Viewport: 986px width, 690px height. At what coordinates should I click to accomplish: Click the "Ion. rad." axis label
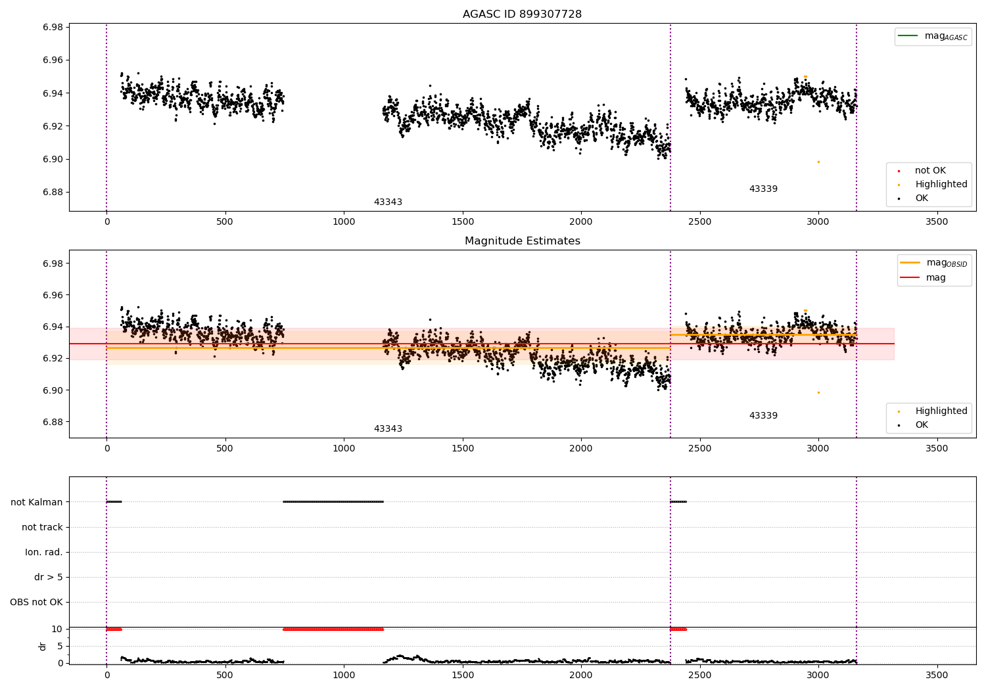click(x=44, y=552)
